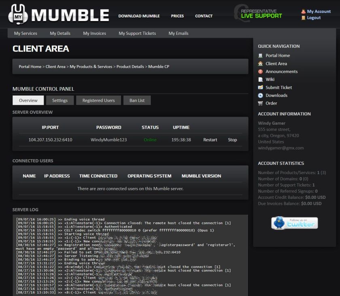Click the Submit Ticket envelope icon
Image resolution: width=340 pixels, height=296 pixels.
pyautogui.click(x=261, y=87)
